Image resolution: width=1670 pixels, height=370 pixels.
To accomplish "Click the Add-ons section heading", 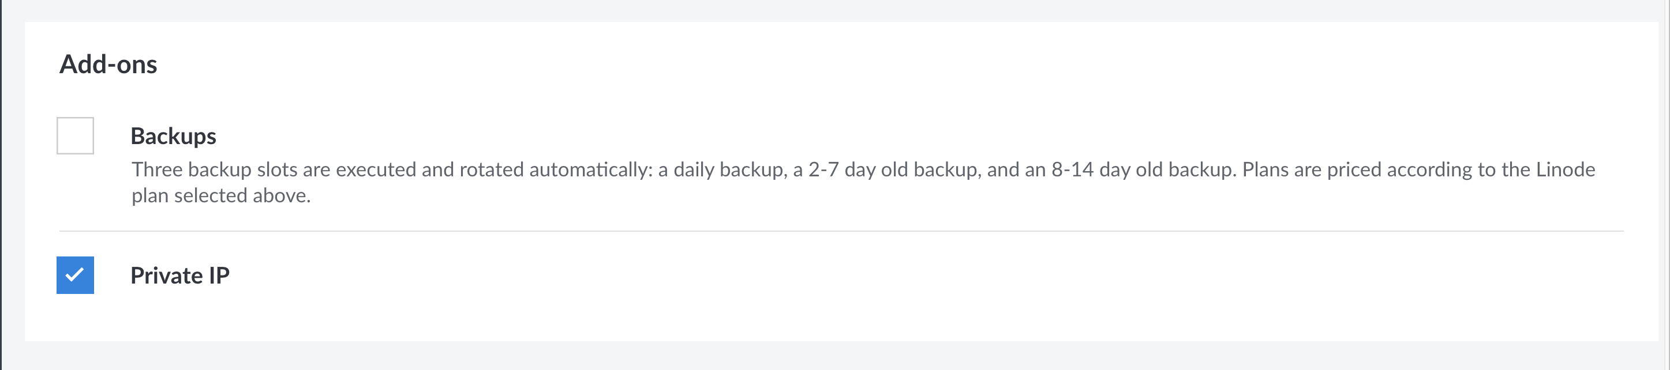I will tap(108, 64).
